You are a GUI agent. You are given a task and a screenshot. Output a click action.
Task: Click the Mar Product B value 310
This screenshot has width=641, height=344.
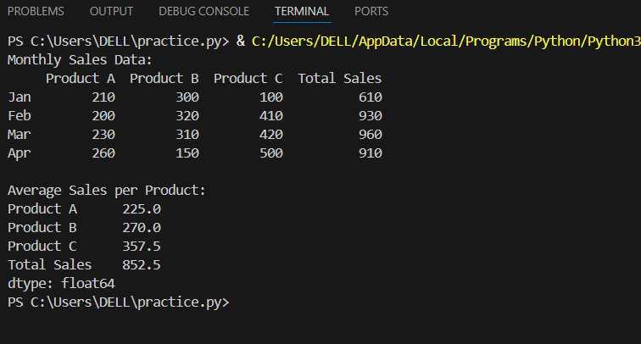tap(187, 135)
